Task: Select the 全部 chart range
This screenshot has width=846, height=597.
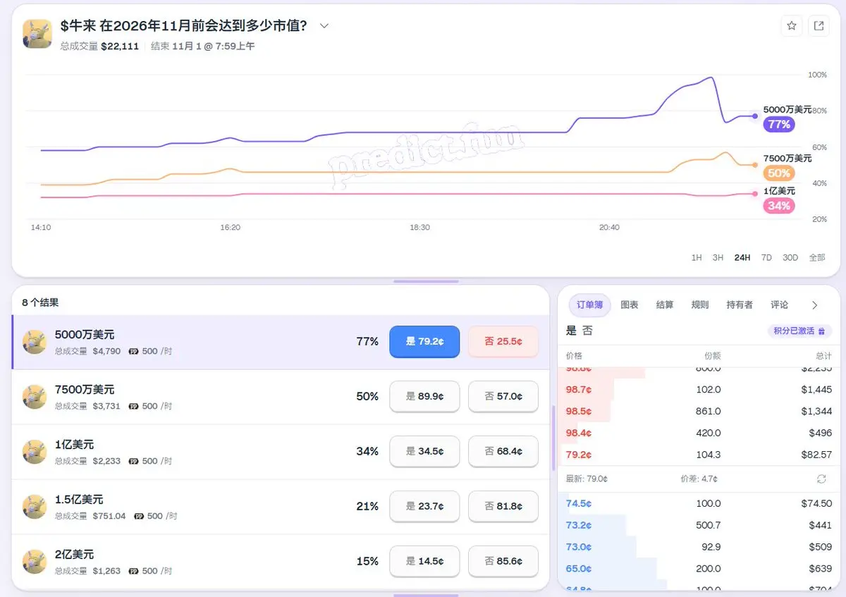Action: [x=817, y=258]
